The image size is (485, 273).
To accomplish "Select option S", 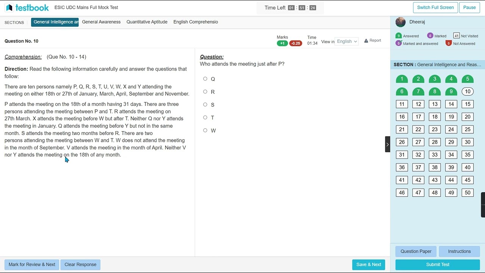I will (205, 105).
